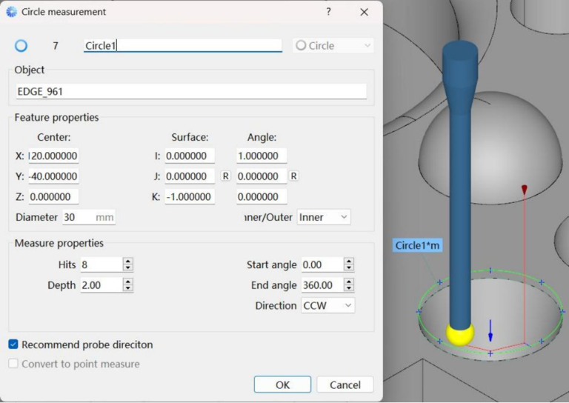This screenshot has width=569, height=403.
Task: Click the middle Angle 0.000000 field
Action: (262, 176)
